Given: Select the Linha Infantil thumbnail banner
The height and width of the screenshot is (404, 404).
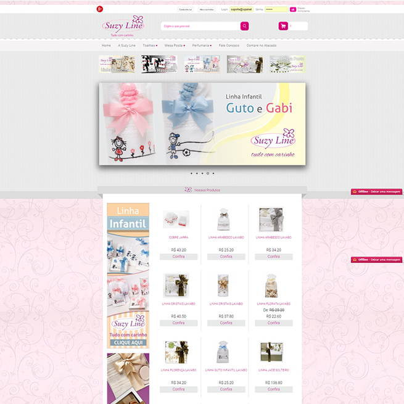Looking at the screenshot, I should [x=202, y=64].
